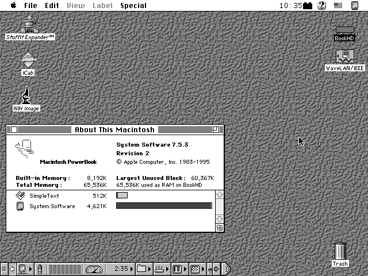Select the BookHD hard disk icon
The height and width of the screenshot is (276, 368).
pos(344,30)
